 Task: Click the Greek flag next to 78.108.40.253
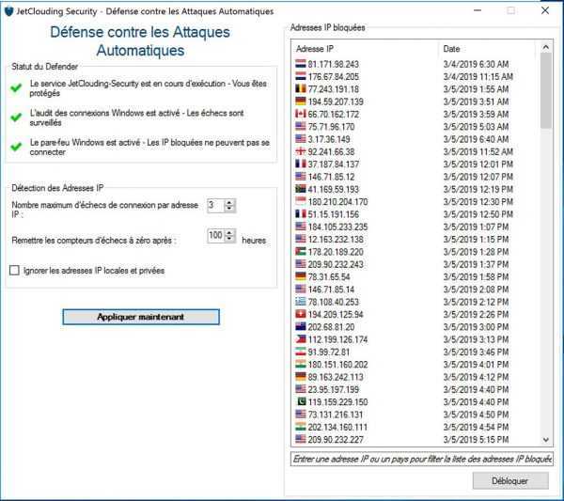click(301, 302)
